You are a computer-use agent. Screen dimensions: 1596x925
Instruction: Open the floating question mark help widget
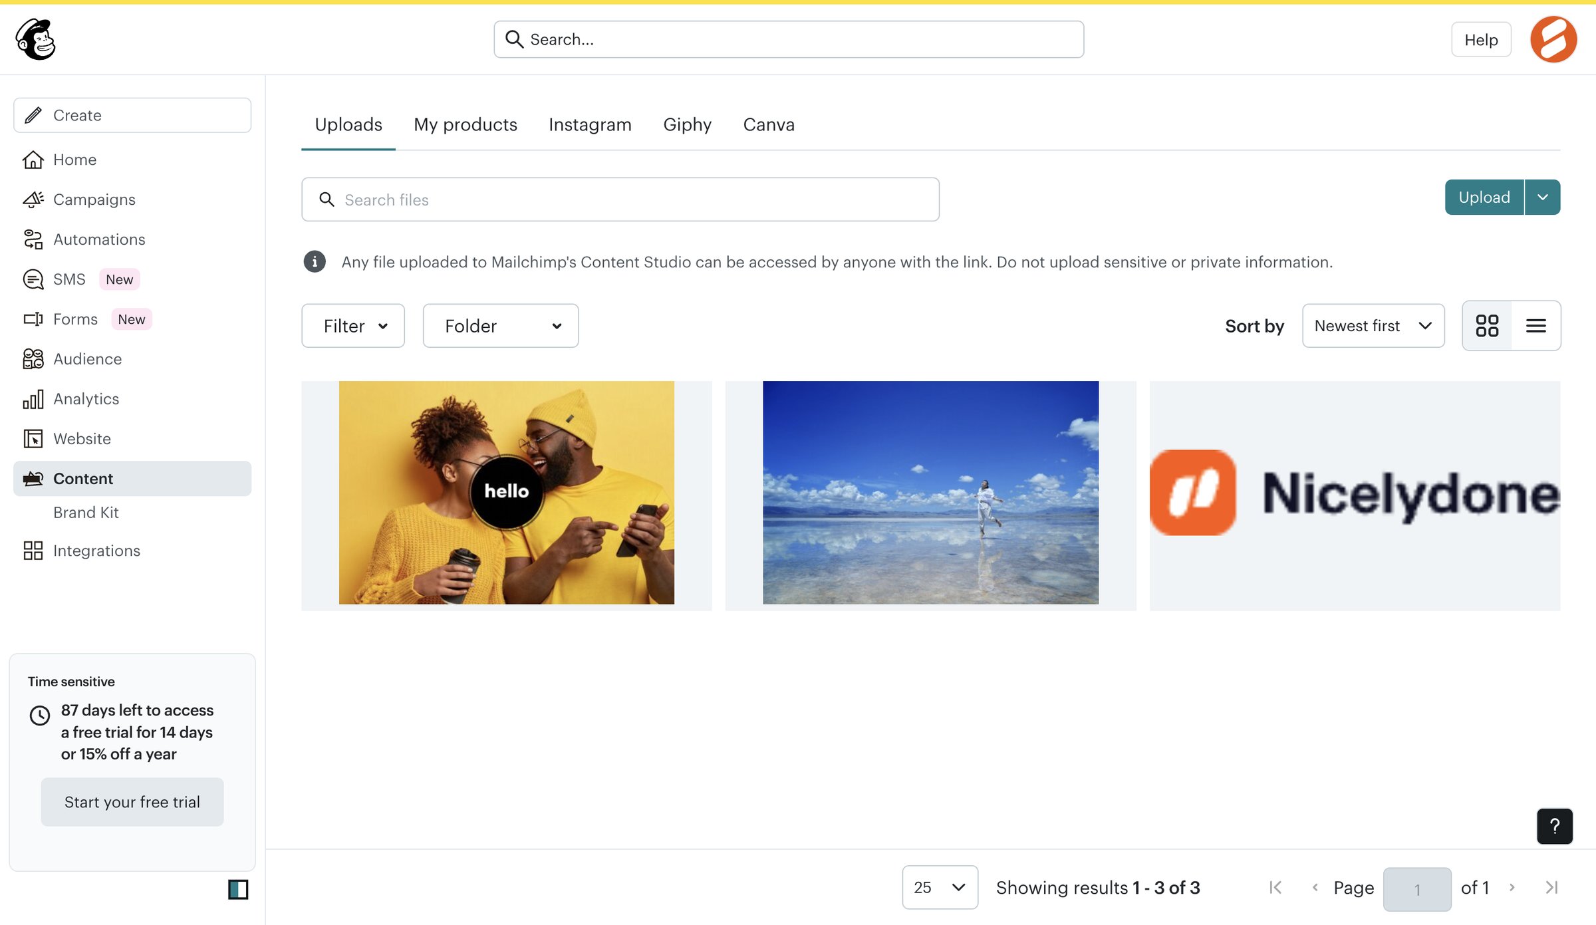pos(1555,826)
